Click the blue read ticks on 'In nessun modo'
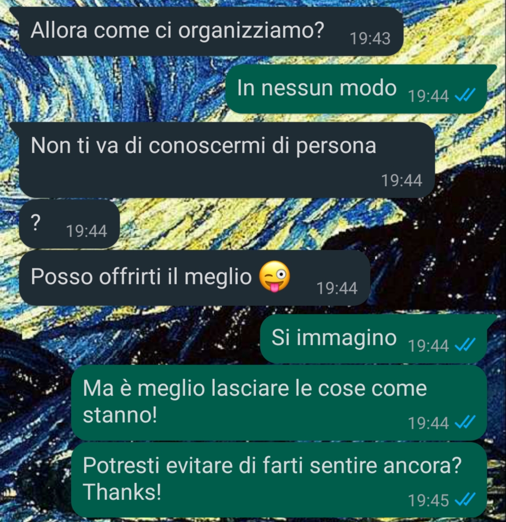Screen dimensions: 506x522 [465, 96]
